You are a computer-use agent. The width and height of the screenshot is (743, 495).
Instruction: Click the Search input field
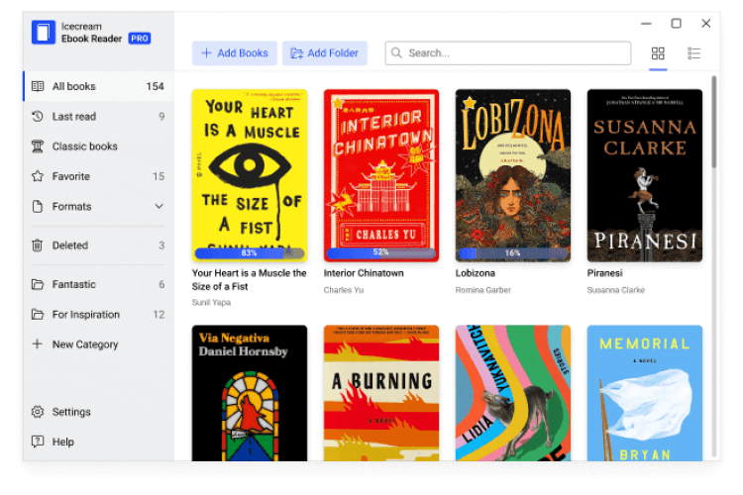click(x=508, y=53)
